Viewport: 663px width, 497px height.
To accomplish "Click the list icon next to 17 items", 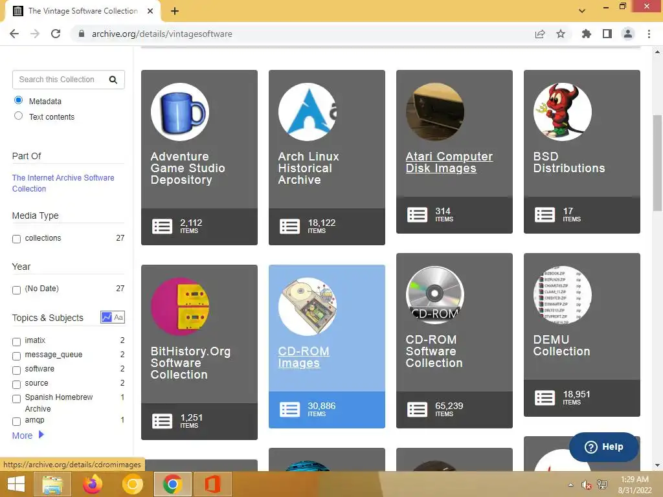I will point(545,215).
